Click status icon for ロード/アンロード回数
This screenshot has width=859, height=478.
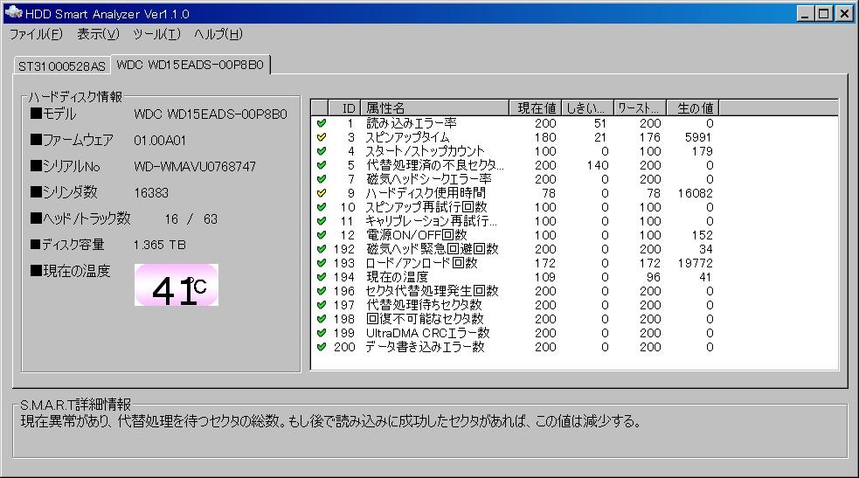point(322,263)
